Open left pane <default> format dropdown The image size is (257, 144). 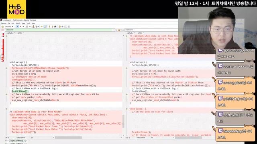[x=11, y=33]
